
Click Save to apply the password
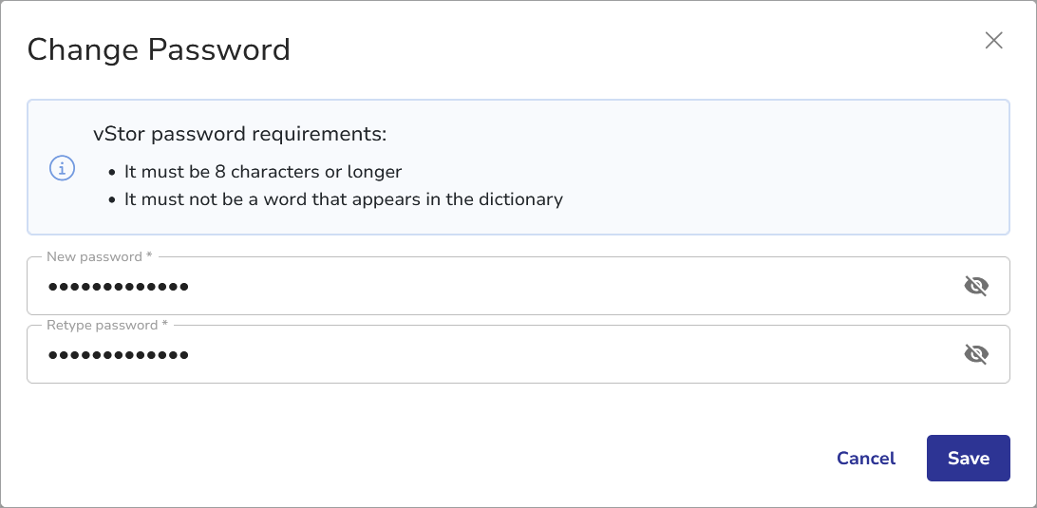(968, 459)
